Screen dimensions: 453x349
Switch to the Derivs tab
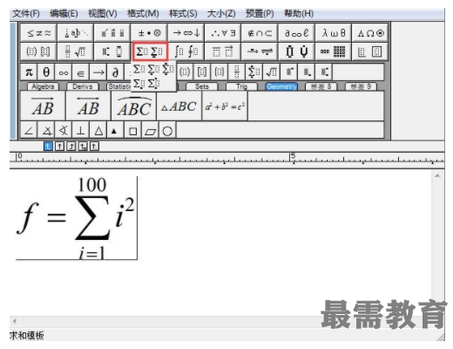click(x=83, y=86)
